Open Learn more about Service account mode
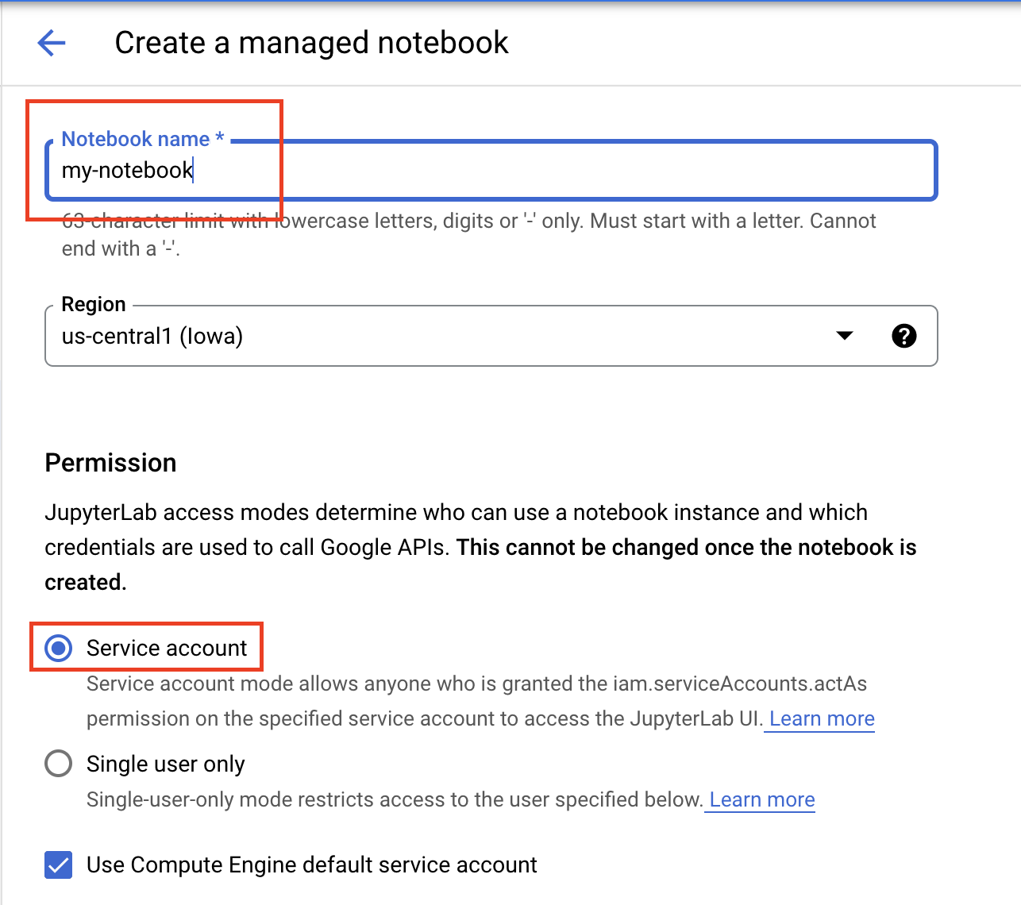This screenshot has width=1021, height=905. pos(819,718)
